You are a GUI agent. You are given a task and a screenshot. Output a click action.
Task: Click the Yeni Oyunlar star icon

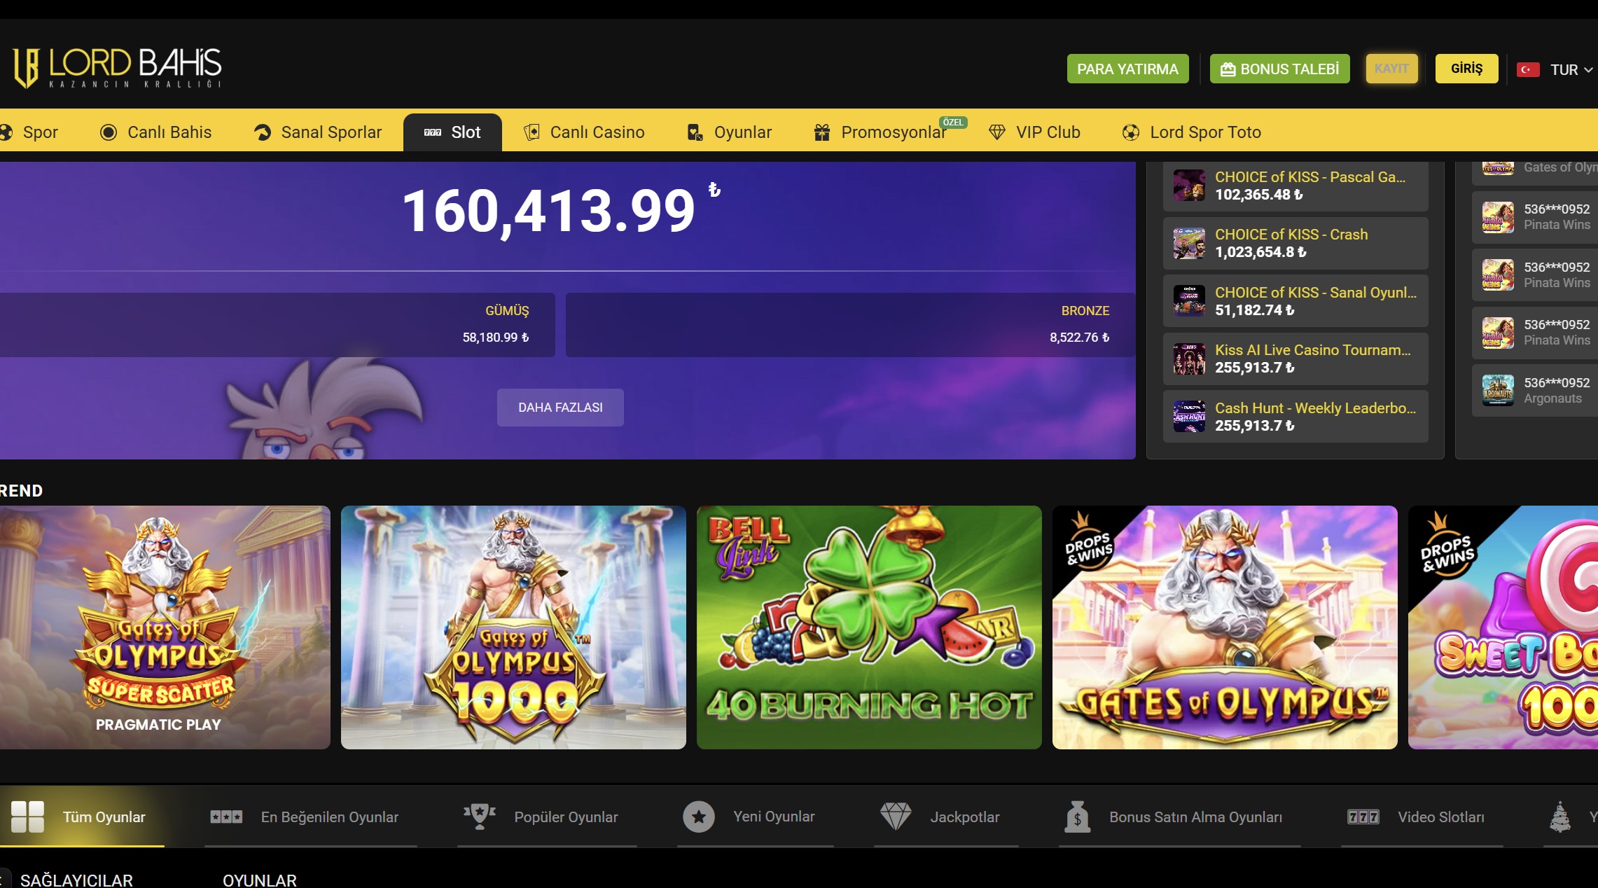coord(698,817)
